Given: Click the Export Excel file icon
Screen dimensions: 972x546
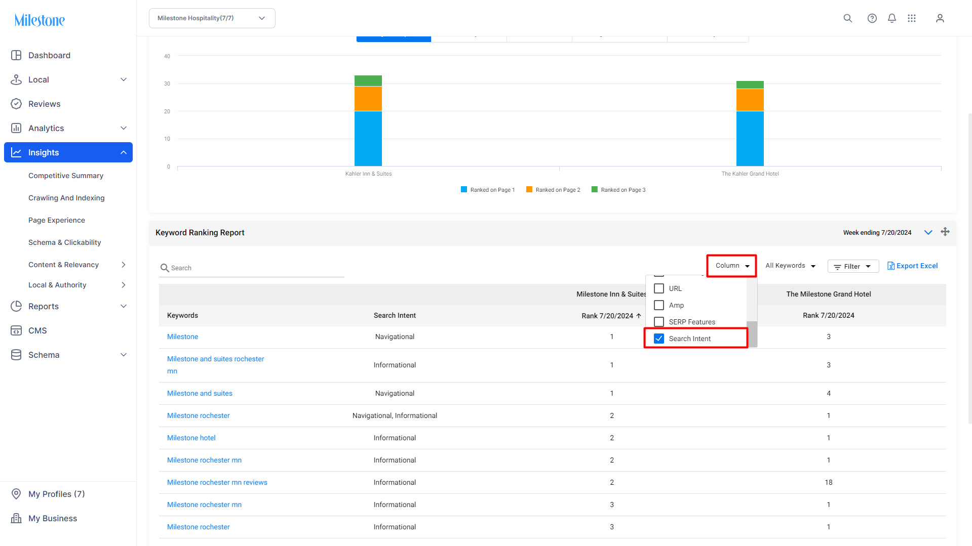Looking at the screenshot, I should coord(890,266).
